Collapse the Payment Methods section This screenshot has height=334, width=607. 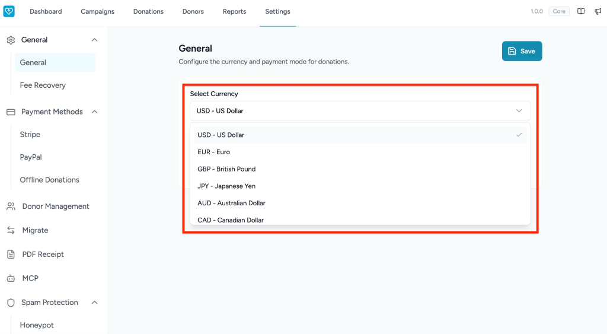pyautogui.click(x=94, y=112)
